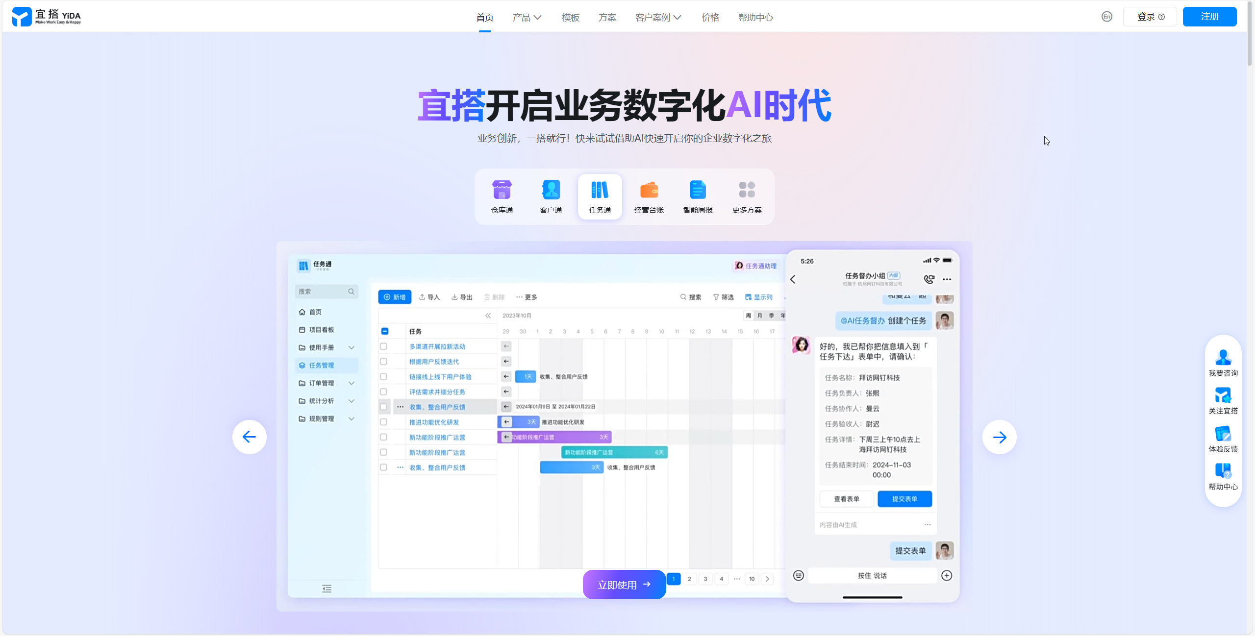Select 任务管理 in the app sidebar
1255x636 pixels.
pyautogui.click(x=326, y=365)
